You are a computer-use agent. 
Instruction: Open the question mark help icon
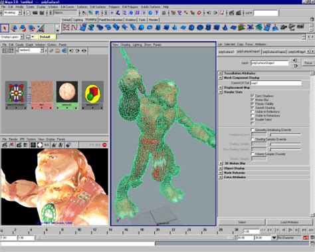point(157,13)
